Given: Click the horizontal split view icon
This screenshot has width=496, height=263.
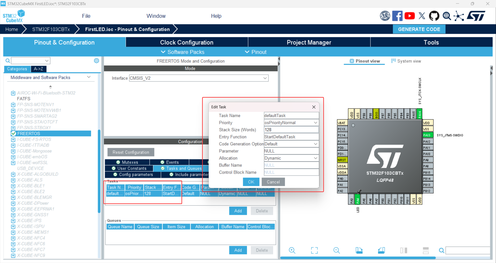Looking at the screenshot, I should tap(426, 250).
